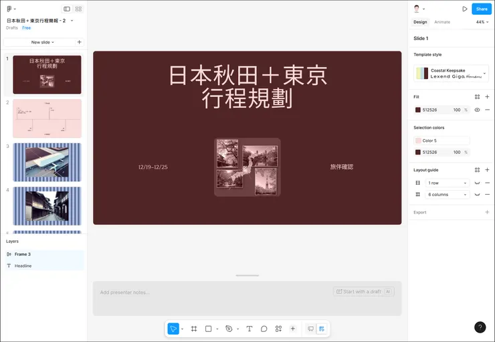Remove the 1 row layout guide

(x=487, y=183)
